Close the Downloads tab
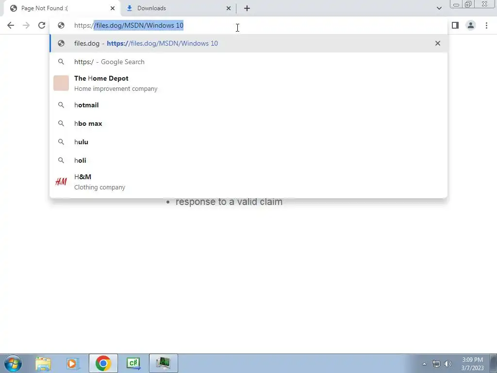This screenshot has height=373, width=497. click(x=229, y=9)
